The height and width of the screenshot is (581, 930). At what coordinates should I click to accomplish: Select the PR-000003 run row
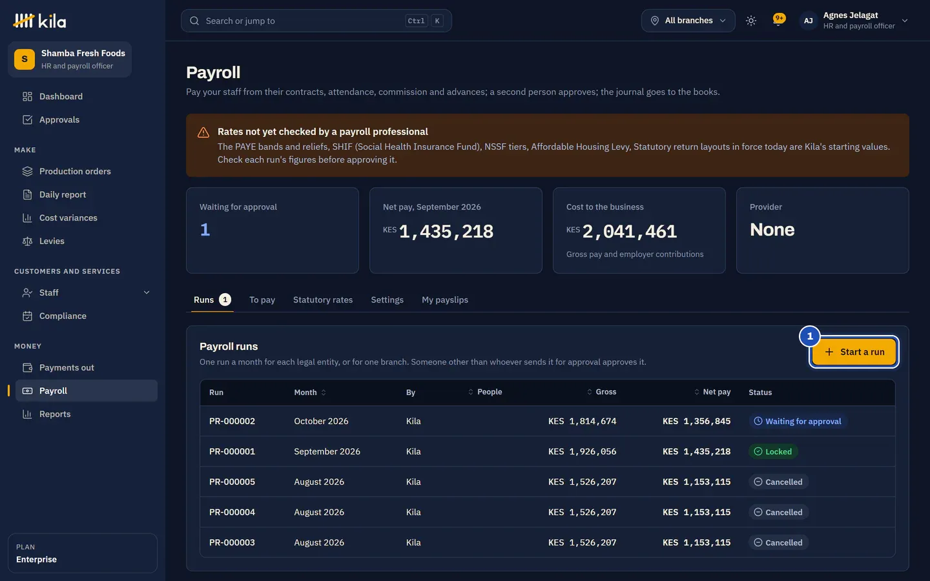(x=548, y=542)
